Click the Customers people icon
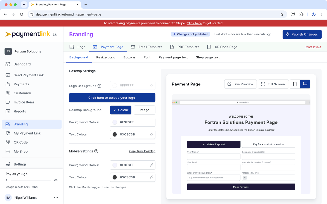Viewport: 327px width, 204px height. point(8,93)
